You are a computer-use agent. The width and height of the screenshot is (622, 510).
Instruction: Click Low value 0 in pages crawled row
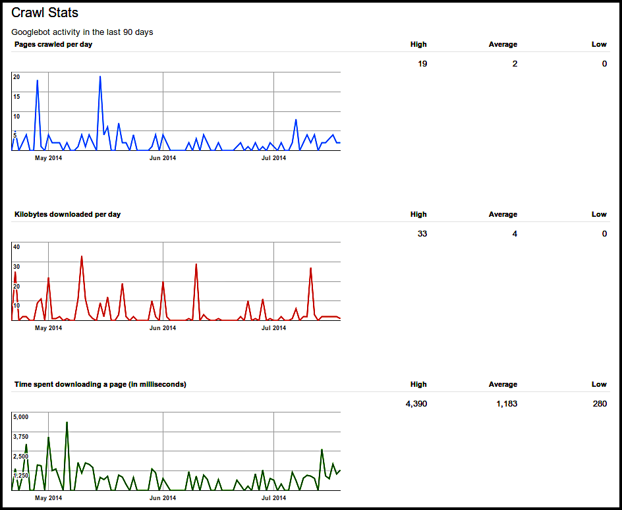point(605,64)
